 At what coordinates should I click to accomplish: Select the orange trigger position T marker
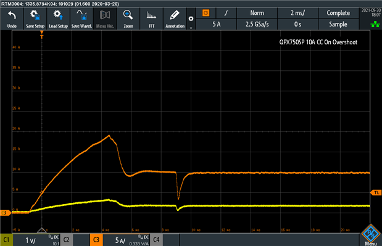tap(42, 35)
